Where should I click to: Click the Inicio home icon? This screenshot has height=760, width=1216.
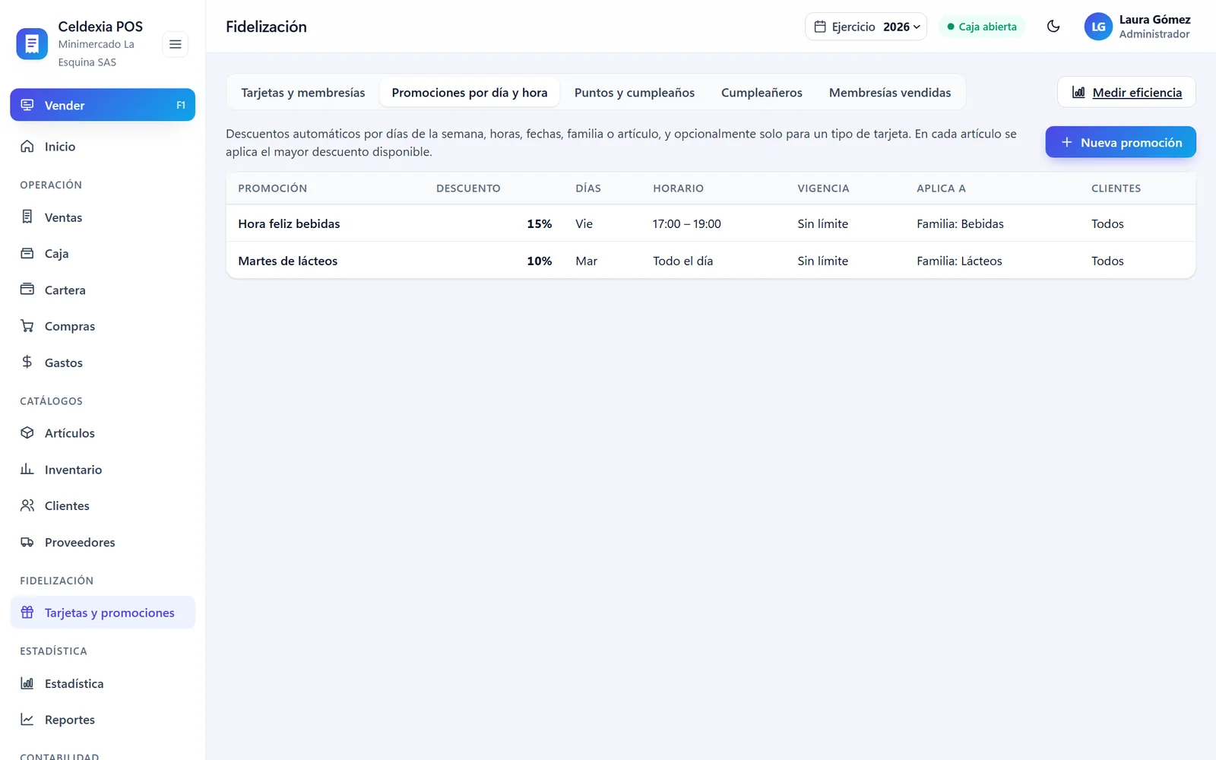pos(27,146)
